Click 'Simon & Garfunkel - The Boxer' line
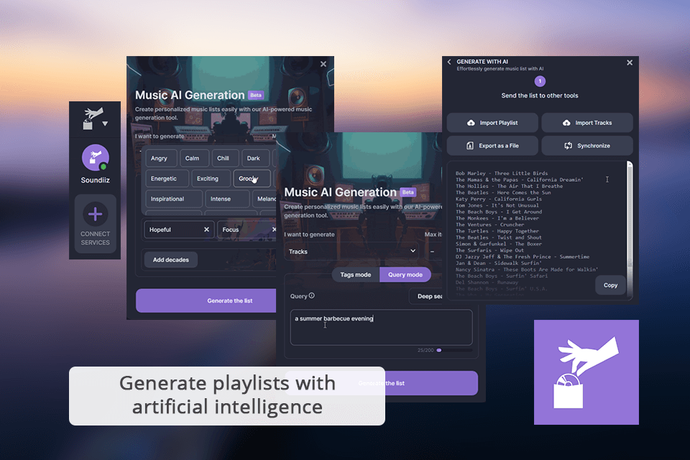Image resolution: width=690 pixels, height=460 pixels. coord(499,244)
